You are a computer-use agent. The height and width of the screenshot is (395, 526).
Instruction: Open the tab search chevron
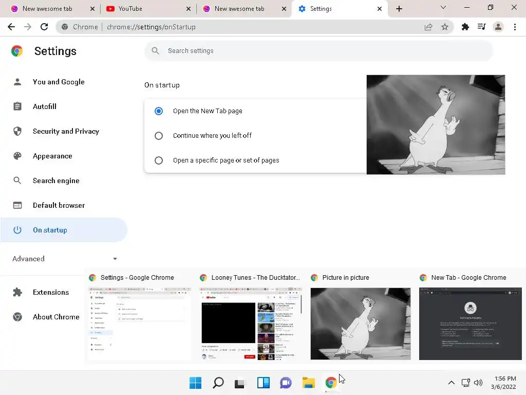pyautogui.click(x=443, y=7)
